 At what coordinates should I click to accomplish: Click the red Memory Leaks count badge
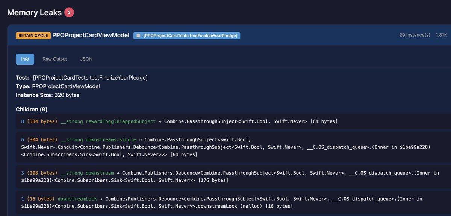point(69,12)
